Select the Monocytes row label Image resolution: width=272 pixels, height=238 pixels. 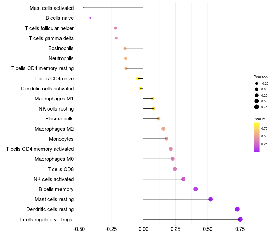coord(61,139)
